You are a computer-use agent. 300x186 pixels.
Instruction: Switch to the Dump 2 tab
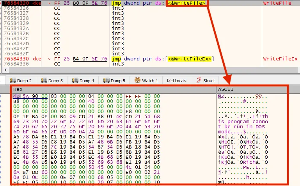point(20,80)
